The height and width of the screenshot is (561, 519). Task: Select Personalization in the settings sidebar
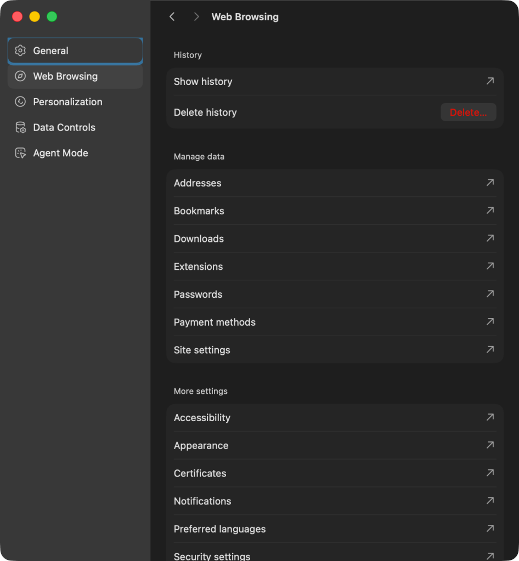(67, 102)
